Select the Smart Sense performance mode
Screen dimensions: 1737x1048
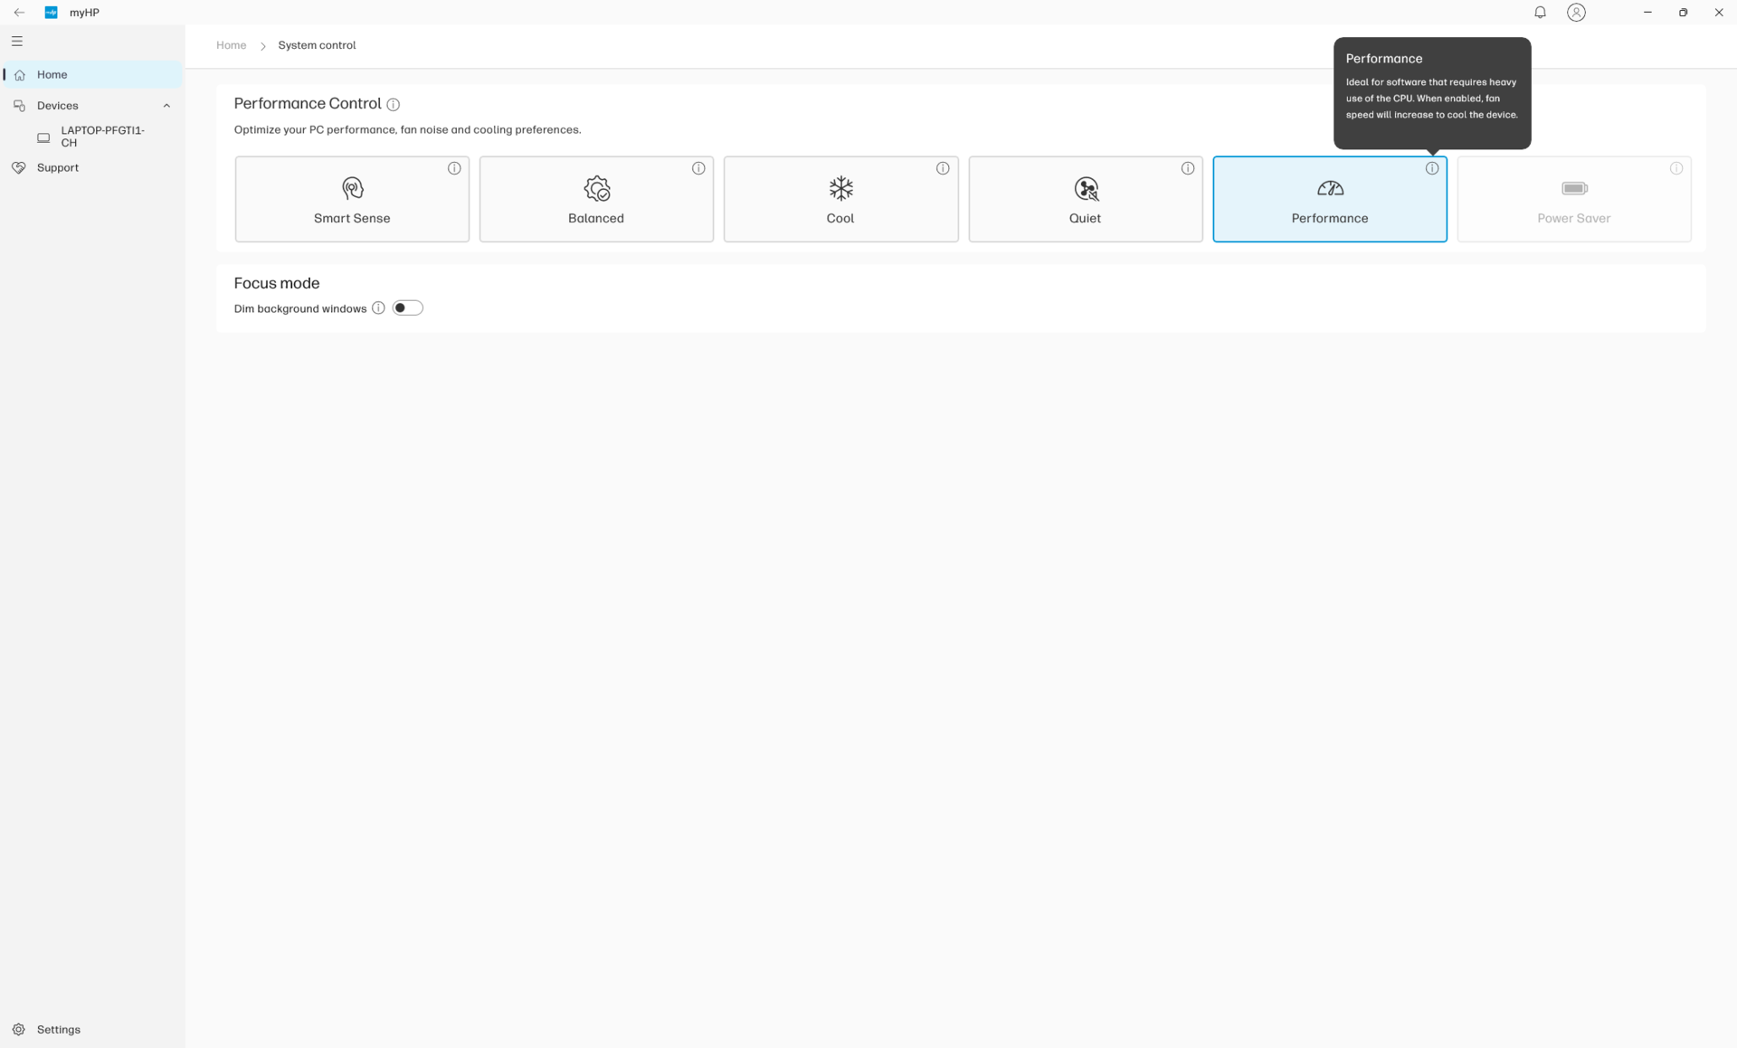click(352, 199)
